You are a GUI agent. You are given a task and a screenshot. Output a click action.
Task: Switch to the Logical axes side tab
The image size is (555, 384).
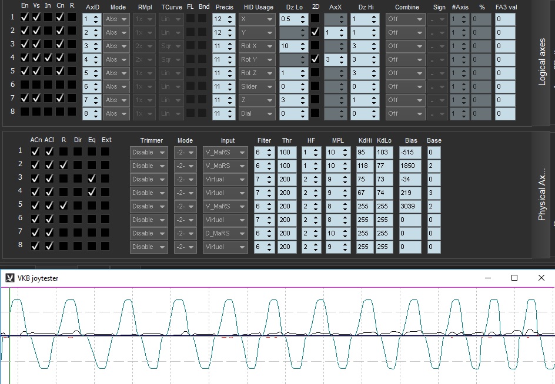coord(541,62)
